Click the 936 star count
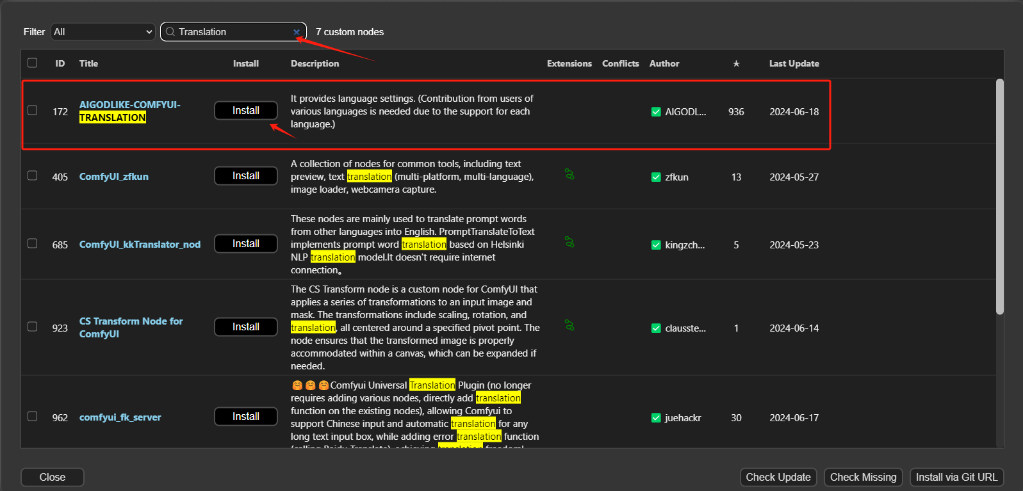The width and height of the screenshot is (1023, 491). pyautogui.click(x=736, y=112)
